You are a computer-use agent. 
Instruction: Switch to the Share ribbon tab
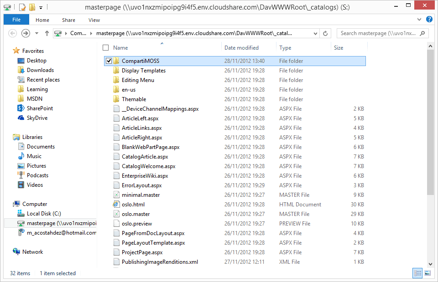(x=68, y=20)
